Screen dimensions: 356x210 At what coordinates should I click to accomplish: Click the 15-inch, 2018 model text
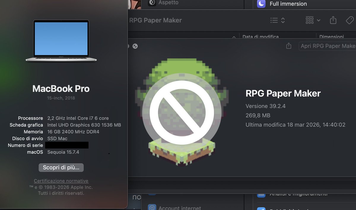tap(61, 98)
